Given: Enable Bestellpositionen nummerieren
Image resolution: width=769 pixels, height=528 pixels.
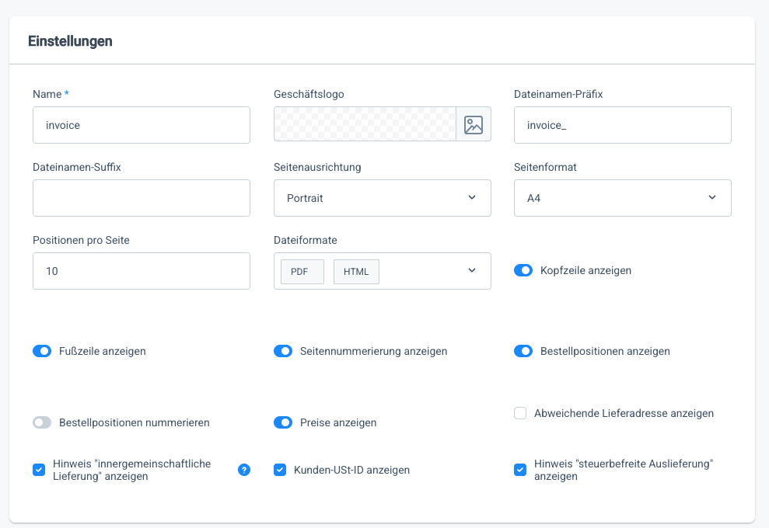Looking at the screenshot, I should tap(42, 422).
